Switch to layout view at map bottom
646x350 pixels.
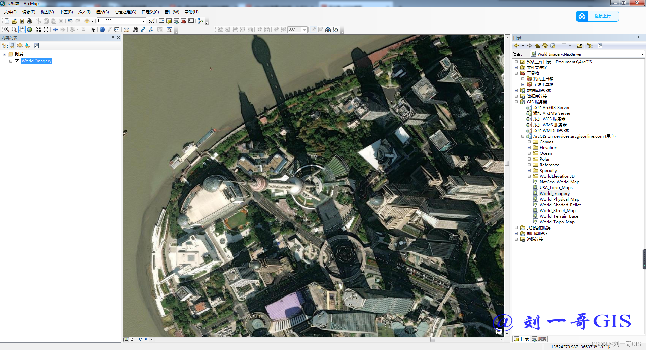(x=132, y=339)
